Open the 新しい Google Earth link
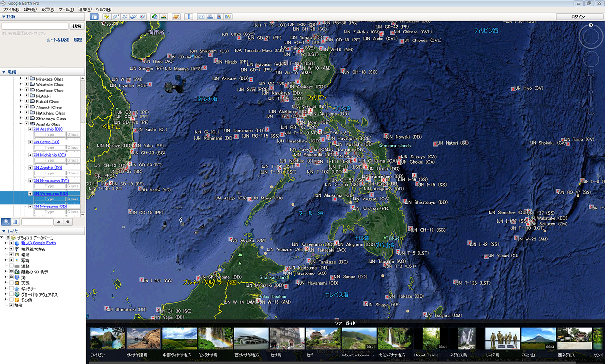 38,243
